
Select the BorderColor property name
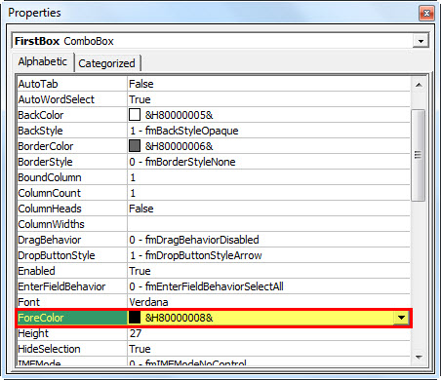[x=46, y=146]
